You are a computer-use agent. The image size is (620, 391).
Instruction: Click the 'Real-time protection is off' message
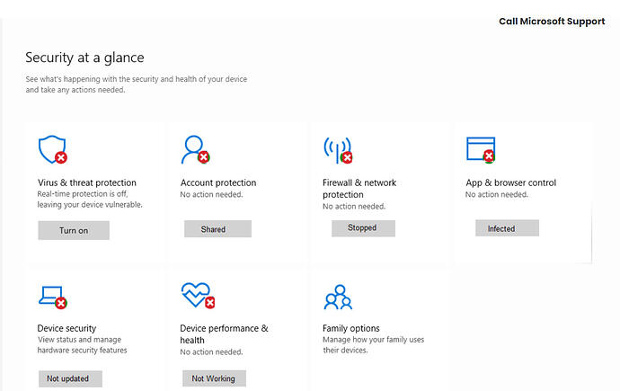90,200
